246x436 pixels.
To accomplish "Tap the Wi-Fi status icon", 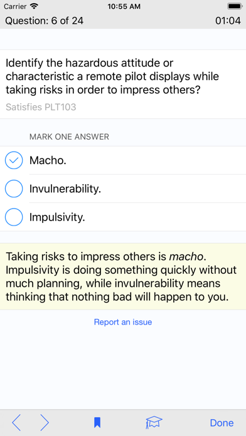I will (35, 6).
